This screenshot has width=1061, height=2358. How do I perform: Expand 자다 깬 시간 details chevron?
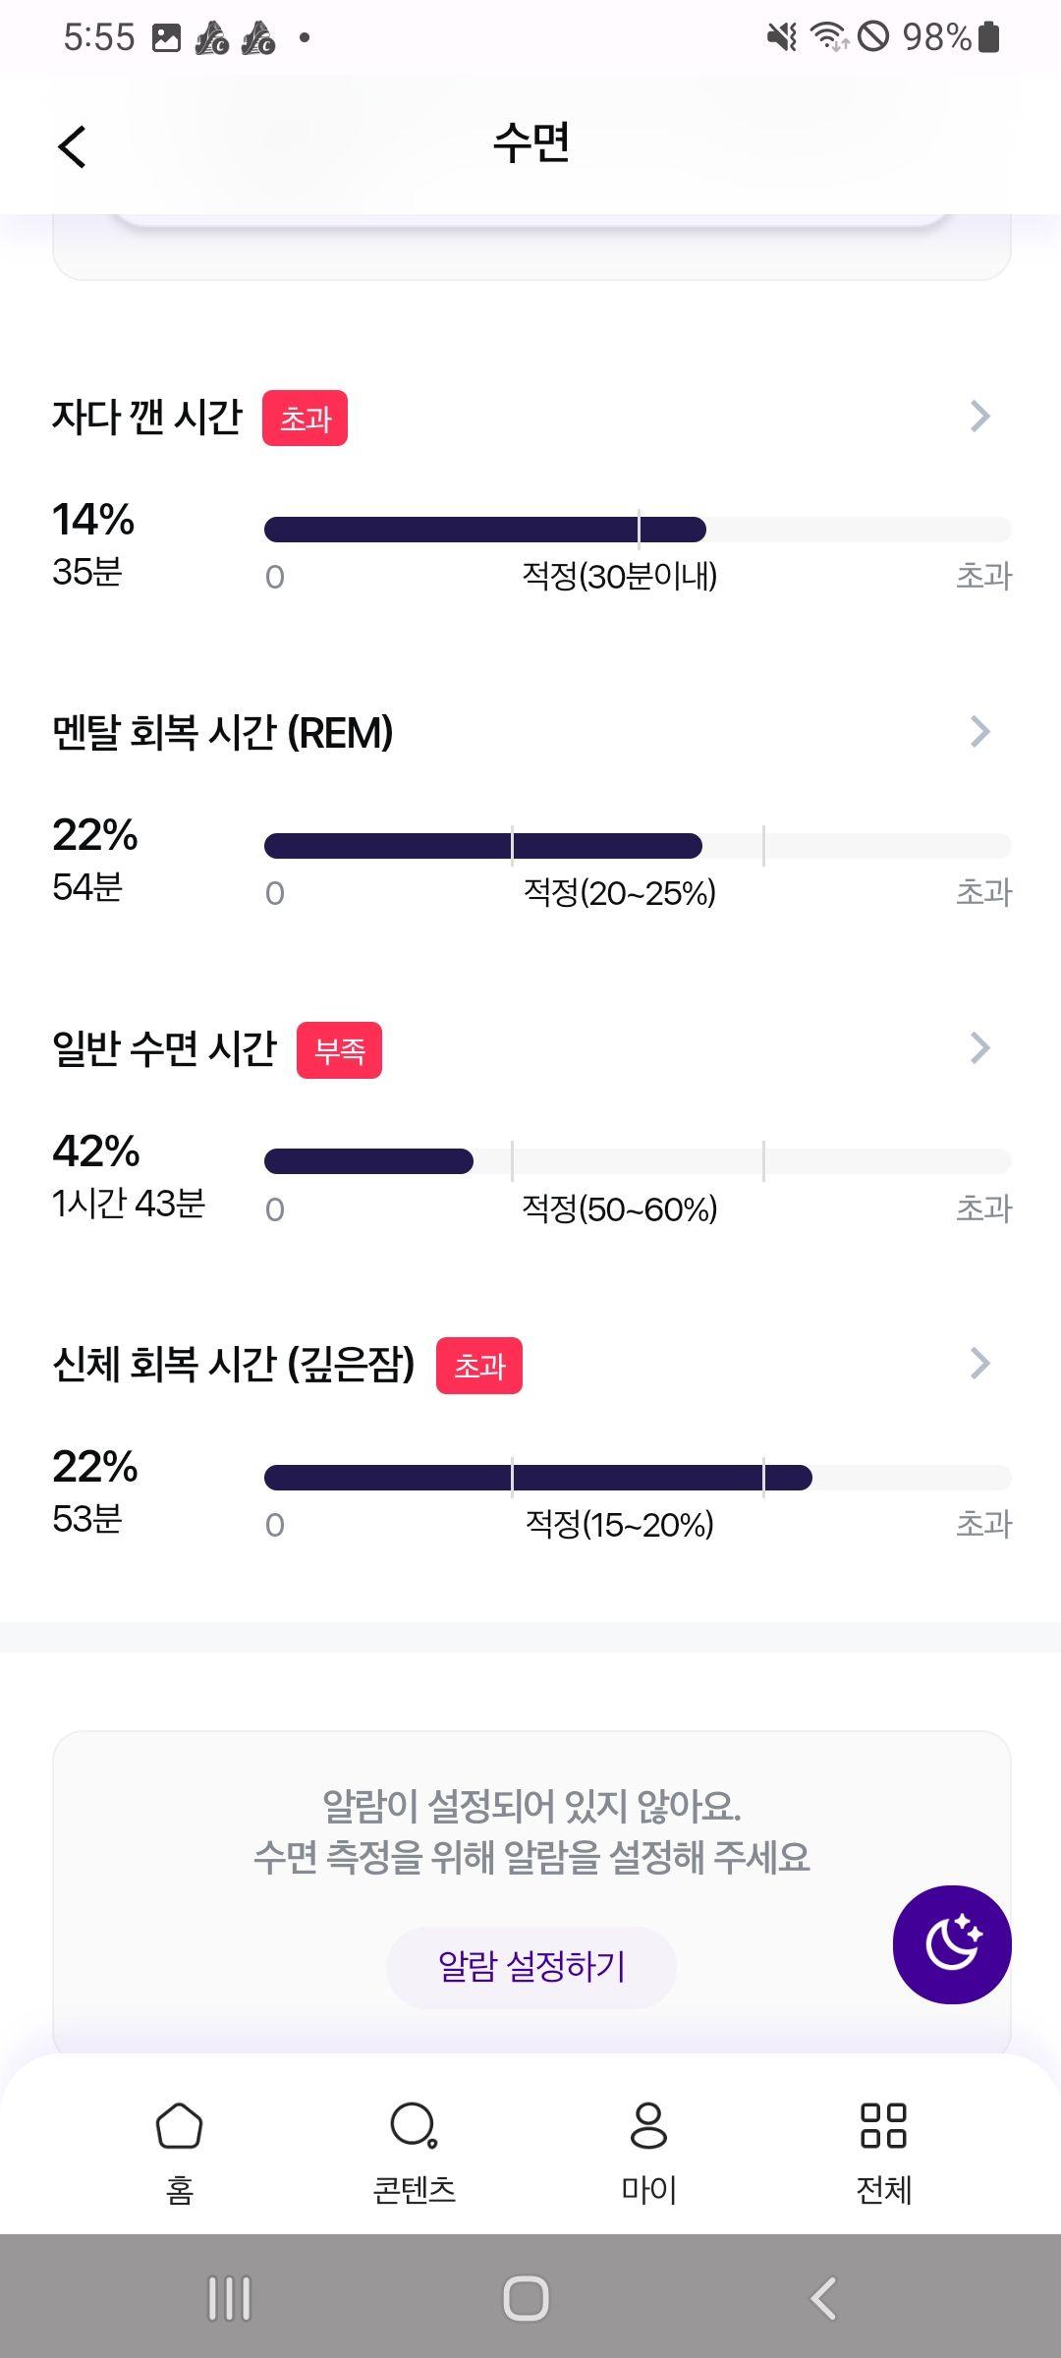pos(979,417)
